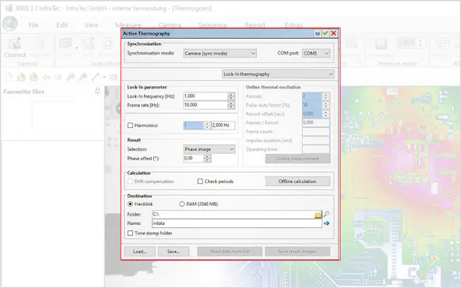This screenshot has height=288, width=461.
Task: Toggle the Check periods checkbox
Action: click(x=200, y=181)
